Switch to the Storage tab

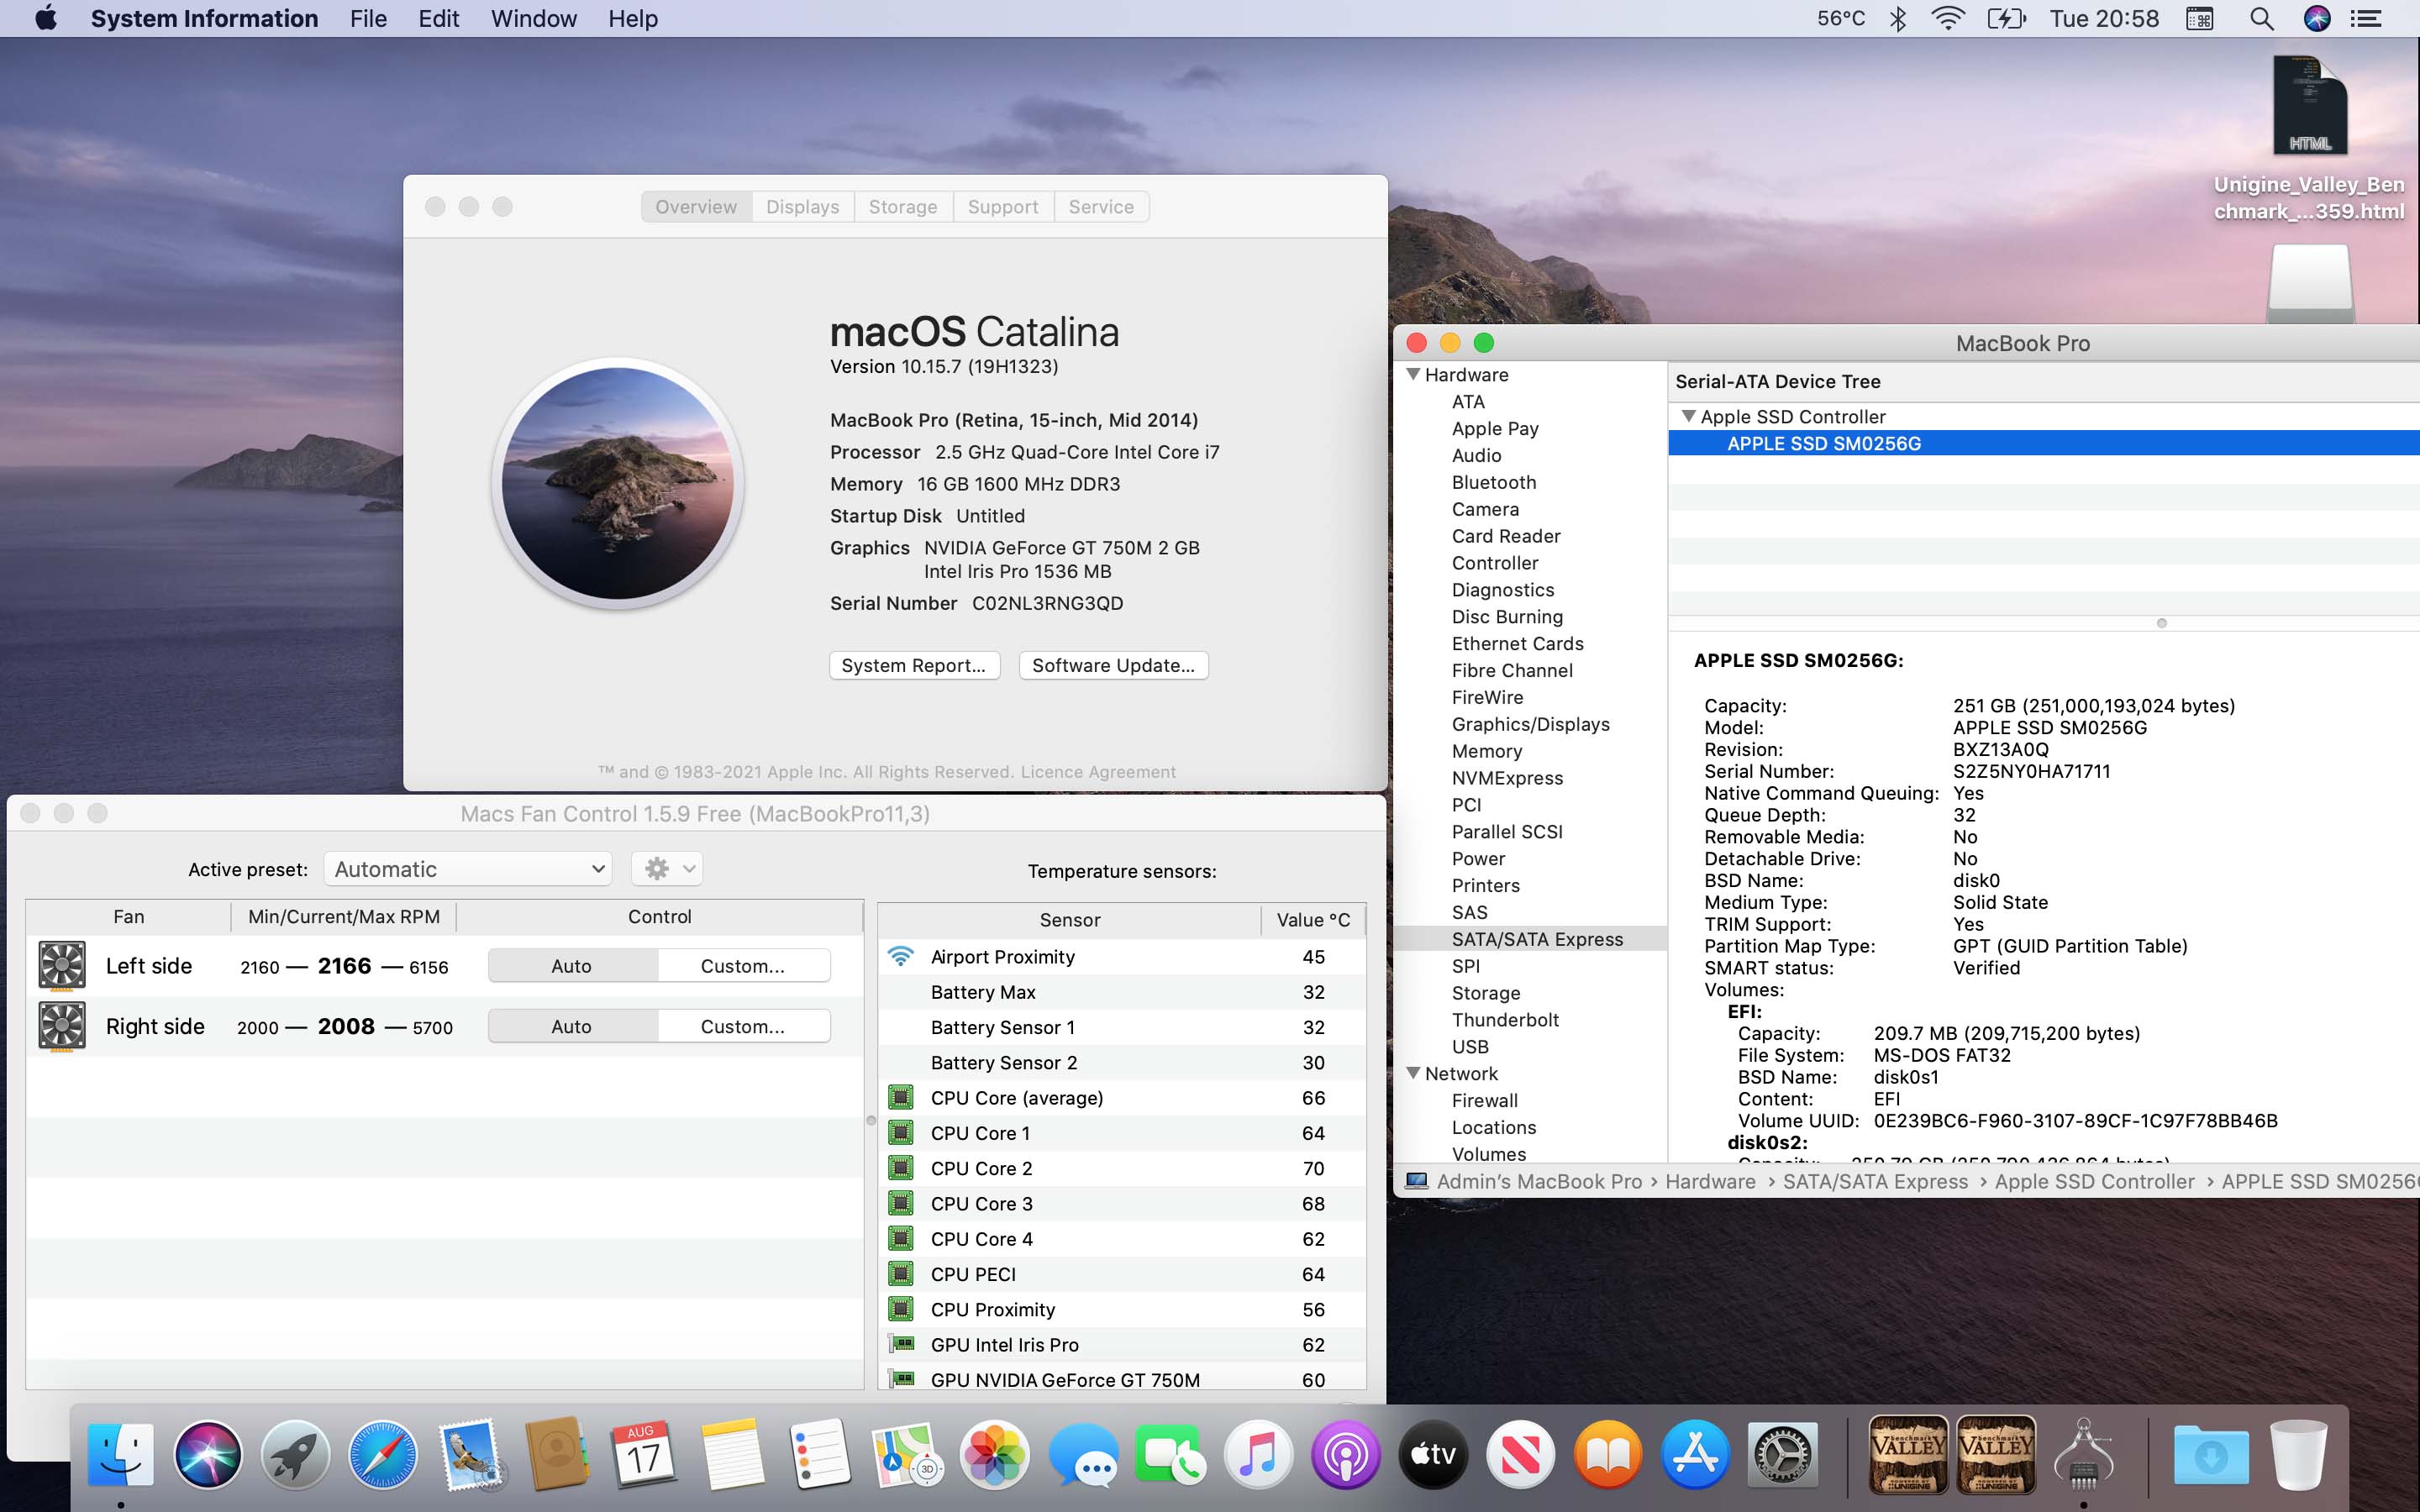(x=902, y=207)
